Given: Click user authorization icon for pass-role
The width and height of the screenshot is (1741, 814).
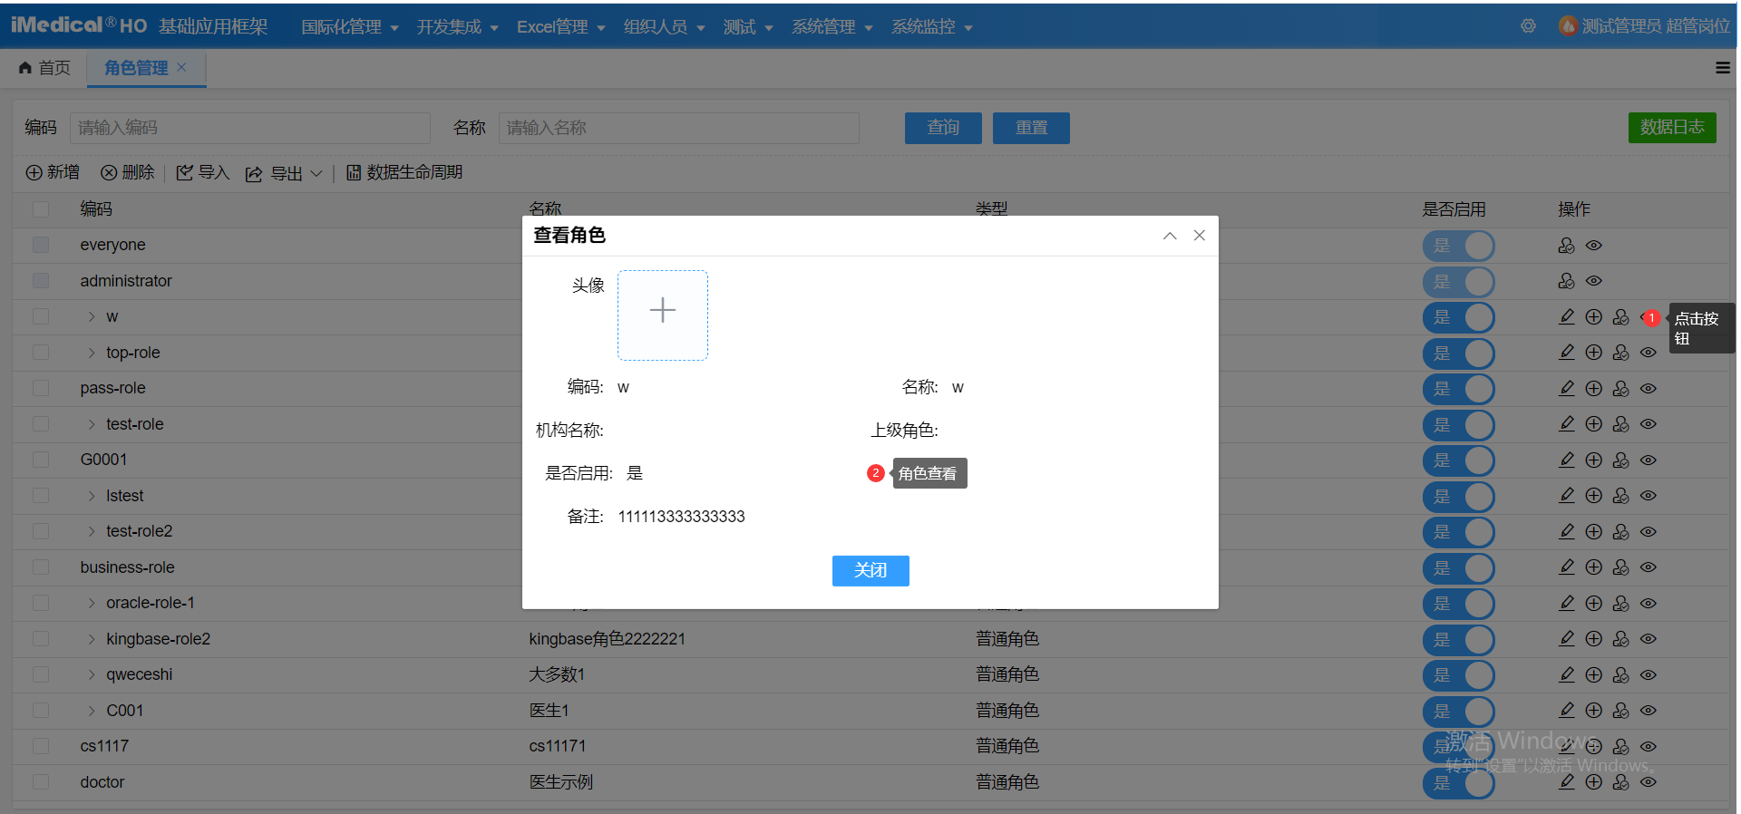Looking at the screenshot, I should coord(1621,388).
